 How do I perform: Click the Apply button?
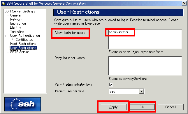(114, 107)
